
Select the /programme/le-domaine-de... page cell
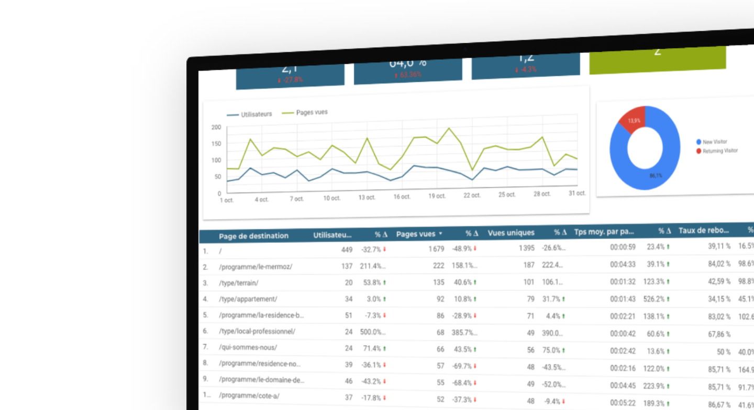click(261, 380)
